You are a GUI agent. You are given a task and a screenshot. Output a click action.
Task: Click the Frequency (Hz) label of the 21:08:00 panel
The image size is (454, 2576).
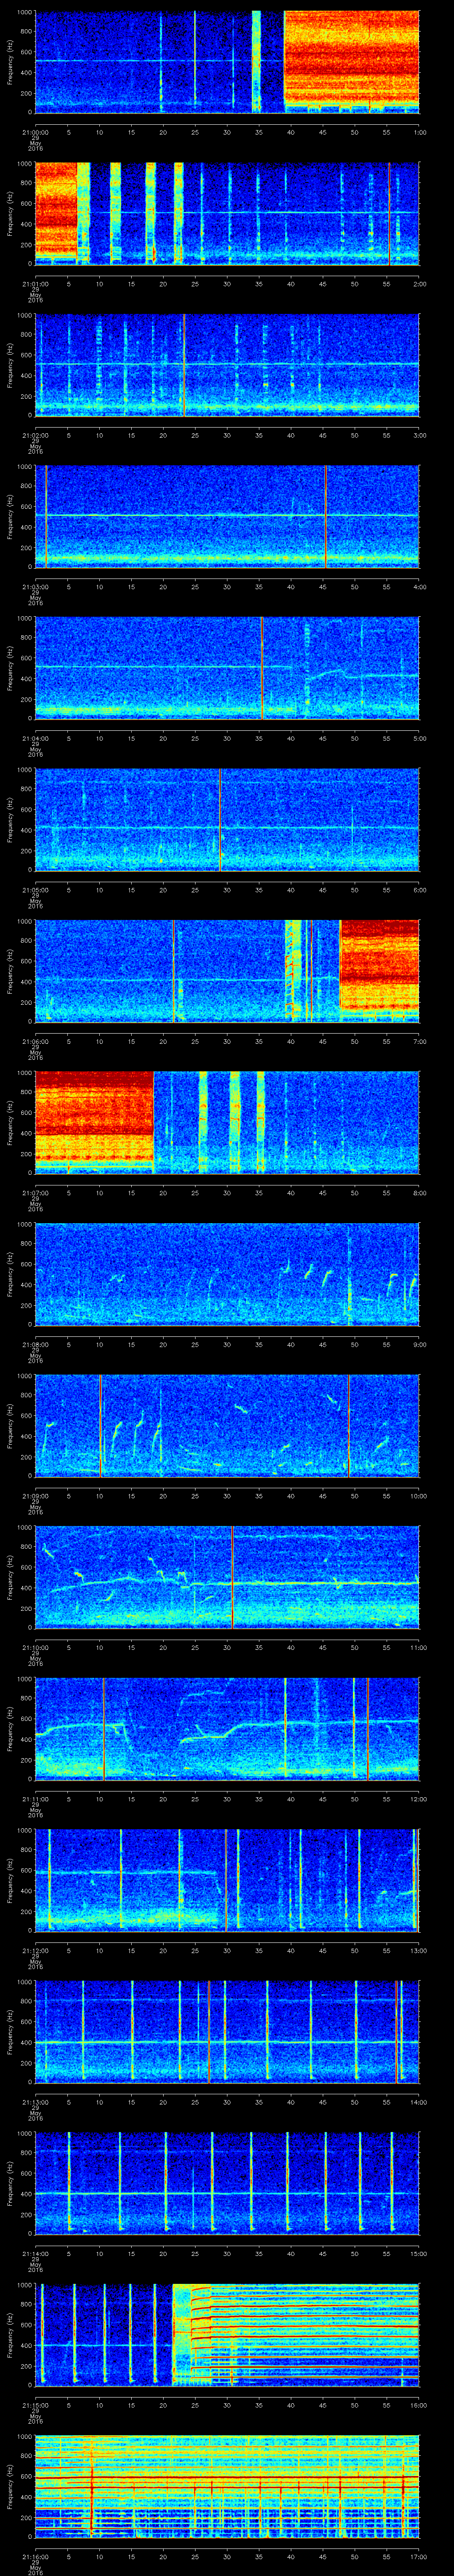tap(10, 1274)
